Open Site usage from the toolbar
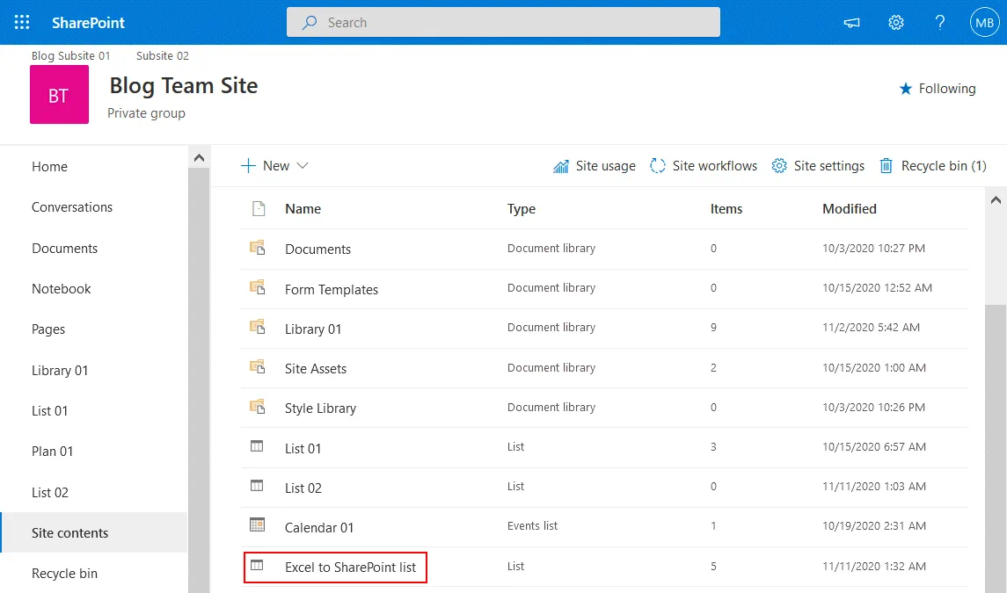1007x593 pixels. click(x=594, y=166)
